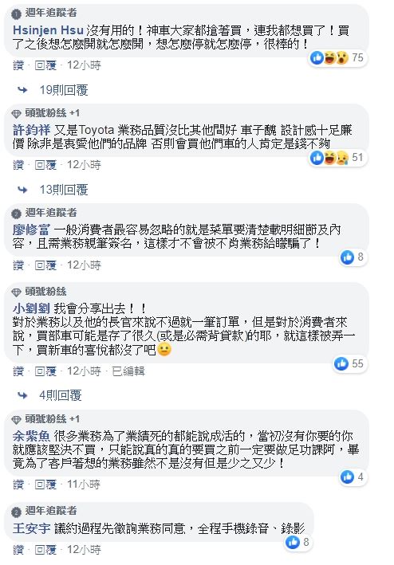394x565 pixels.
Task: Expand the 4則回覆 replies thread
Action: 61,395
